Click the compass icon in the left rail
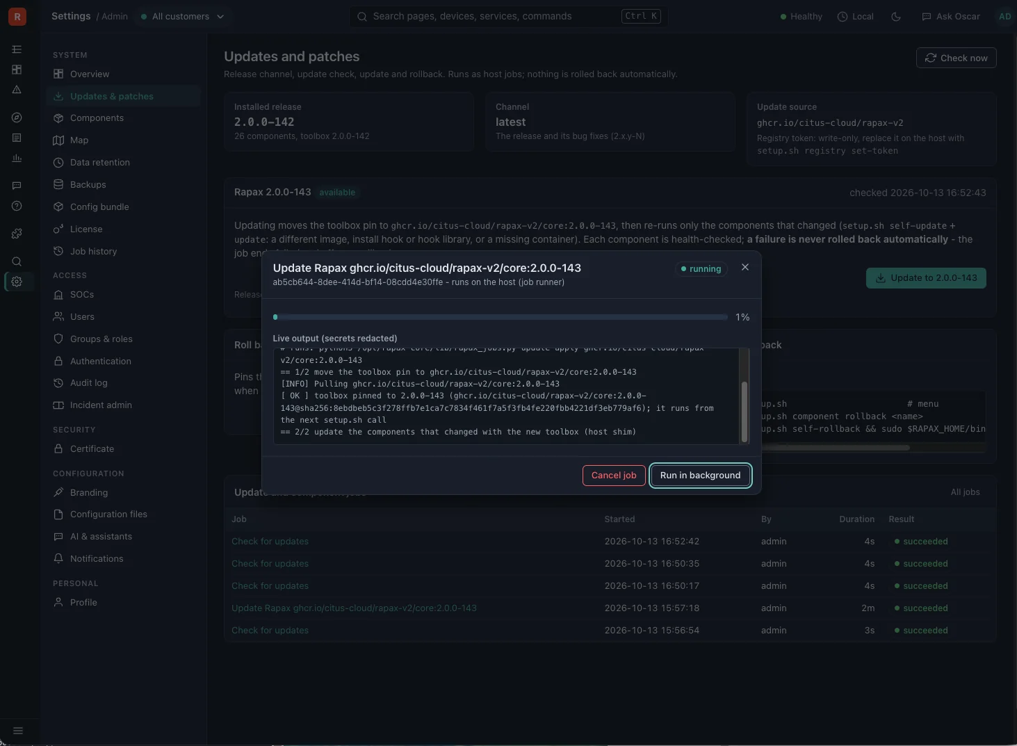The height and width of the screenshot is (746, 1017). tap(17, 117)
